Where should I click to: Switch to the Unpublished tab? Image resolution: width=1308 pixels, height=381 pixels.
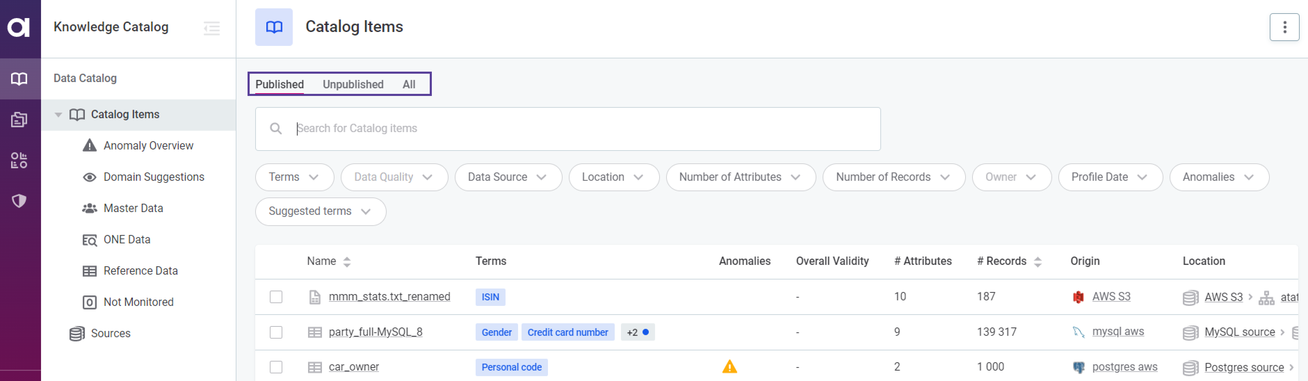point(353,84)
